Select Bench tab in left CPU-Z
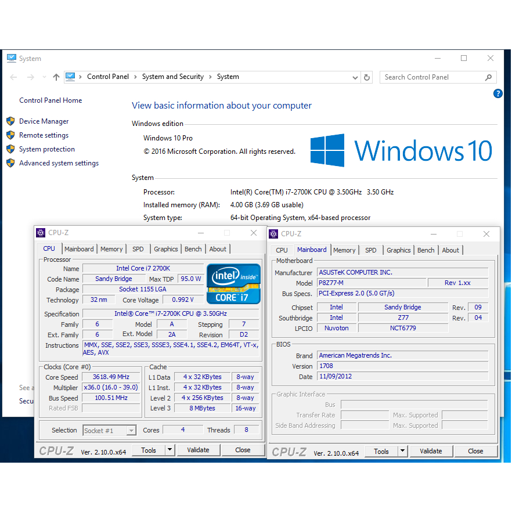The height and width of the screenshot is (512, 512). click(193, 249)
